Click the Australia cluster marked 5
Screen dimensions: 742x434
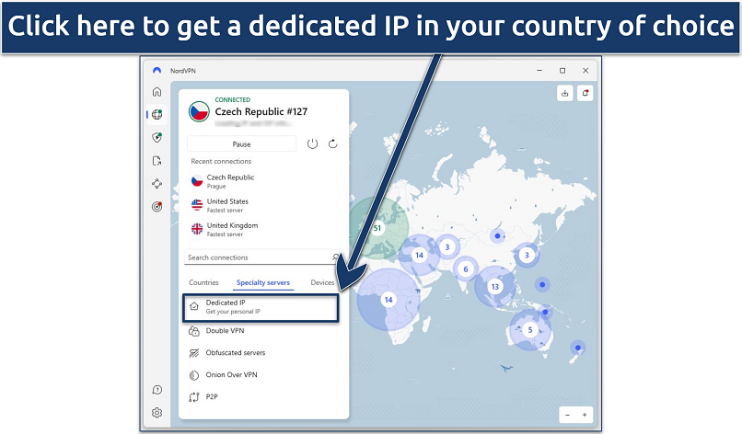click(530, 329)
